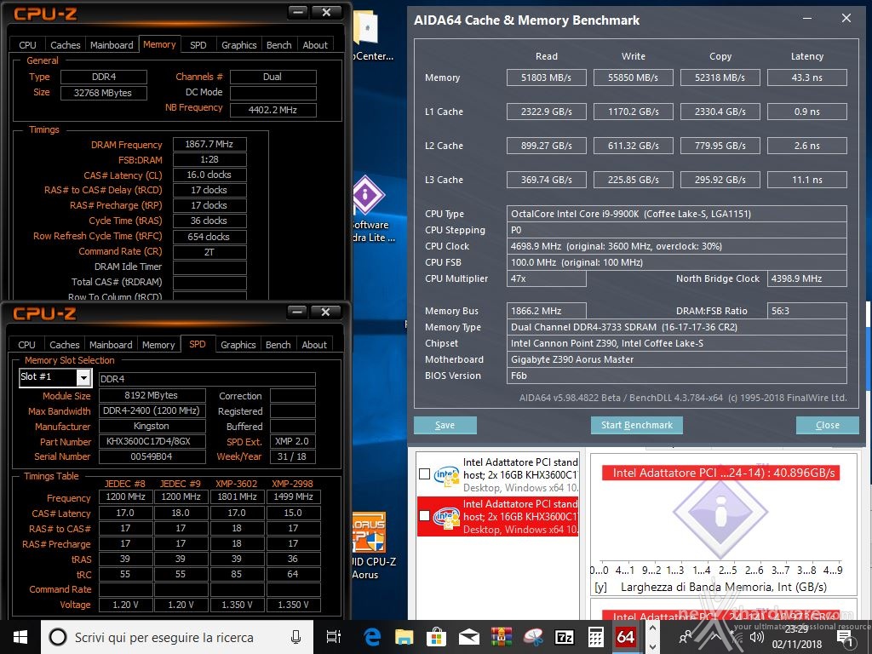Click the CPU Type i9-9900K field
This screenshot has height=654, width=872.
point(677,214)
